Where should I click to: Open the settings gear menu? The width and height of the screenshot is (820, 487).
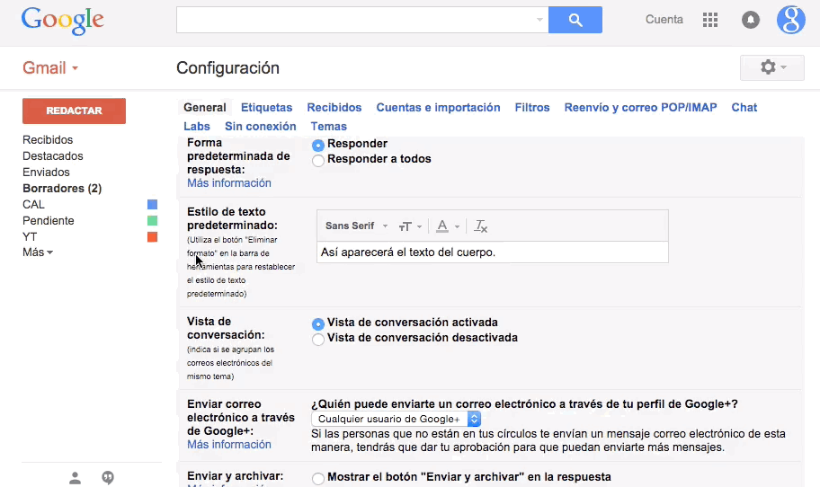tap(771, 67)
